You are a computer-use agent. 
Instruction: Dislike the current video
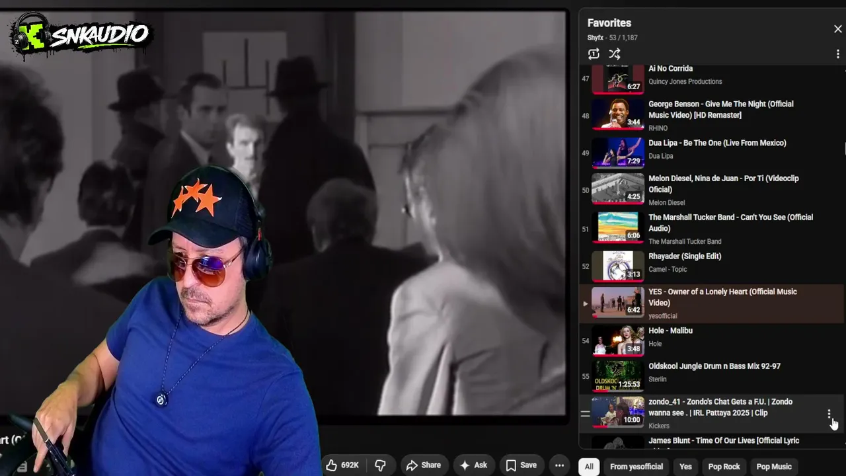pyautogui.click(x=380, y=465)
